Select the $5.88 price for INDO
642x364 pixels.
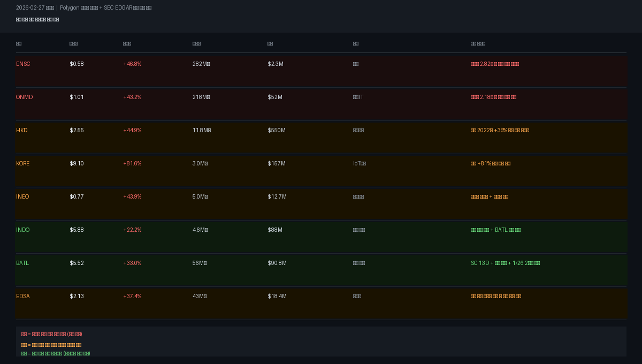pos(77,230)
